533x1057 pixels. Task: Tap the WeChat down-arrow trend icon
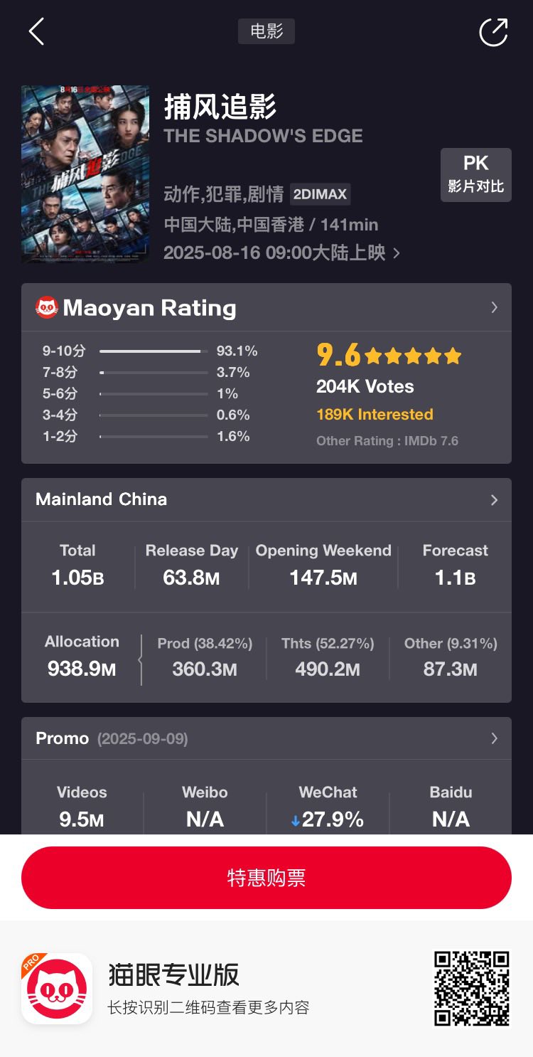pos(296,820)
